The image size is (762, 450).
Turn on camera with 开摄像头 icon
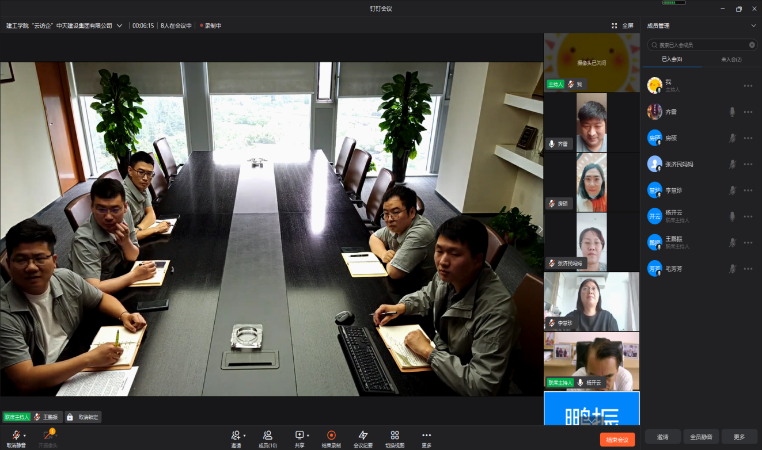point(48,436)
